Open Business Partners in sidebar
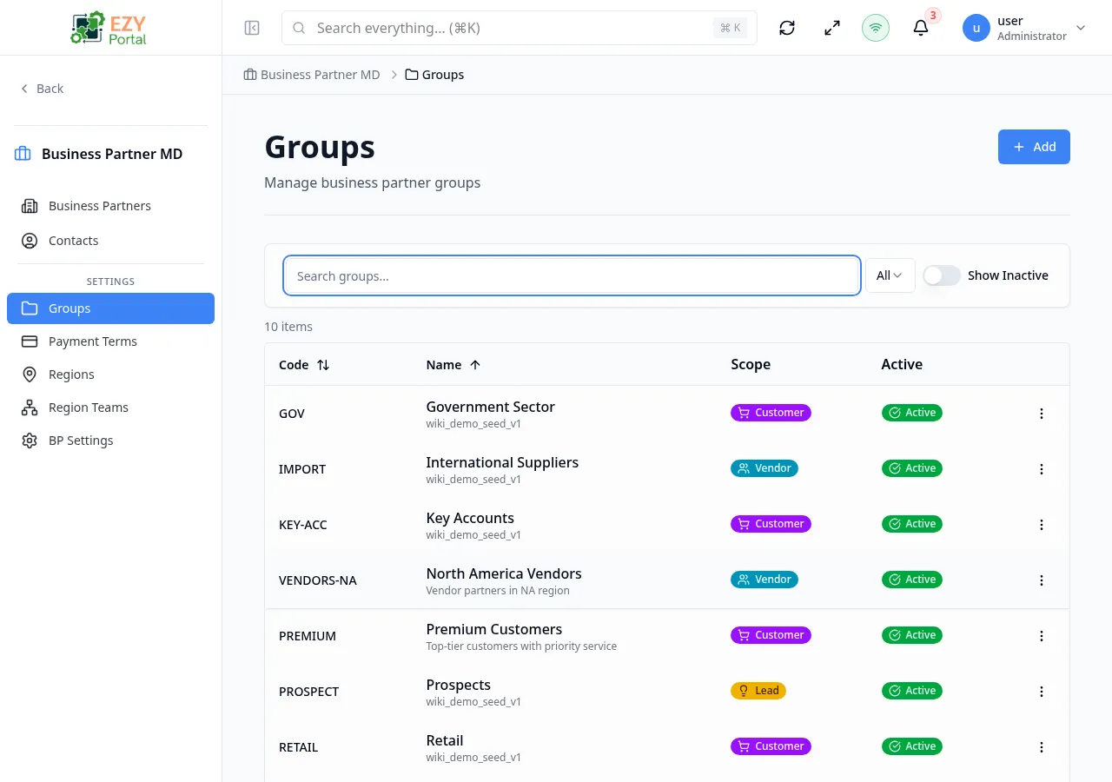The height and width of the screenshot is (782, 1112). click(110, 206)
